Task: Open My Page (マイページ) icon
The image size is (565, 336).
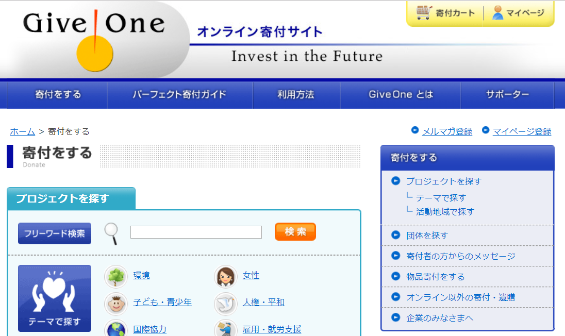Action: [518, 13]
